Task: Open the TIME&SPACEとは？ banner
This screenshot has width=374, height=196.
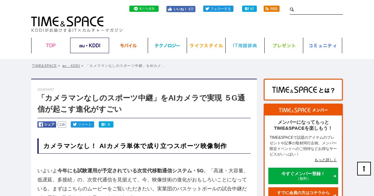Action: [x=303, y=90]
